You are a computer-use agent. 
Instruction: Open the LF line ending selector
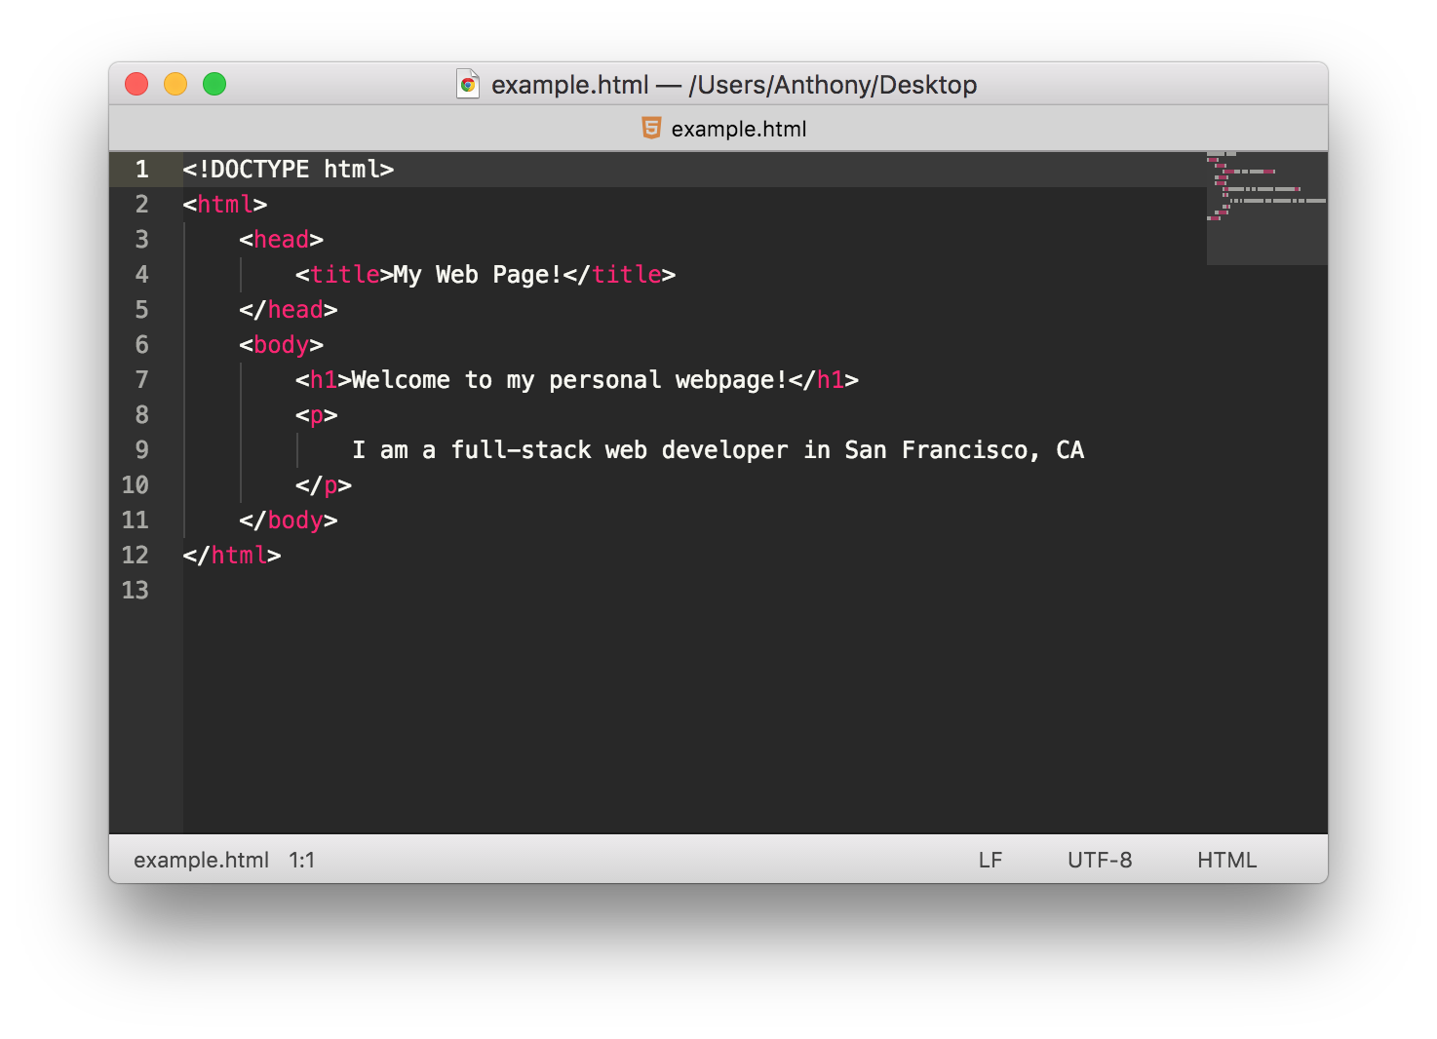tap(990, 860)
